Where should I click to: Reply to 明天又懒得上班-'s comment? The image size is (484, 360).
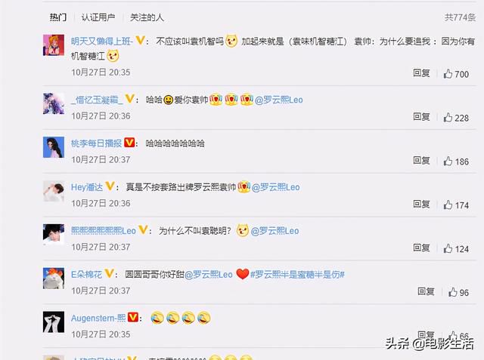tap(422, 73)
